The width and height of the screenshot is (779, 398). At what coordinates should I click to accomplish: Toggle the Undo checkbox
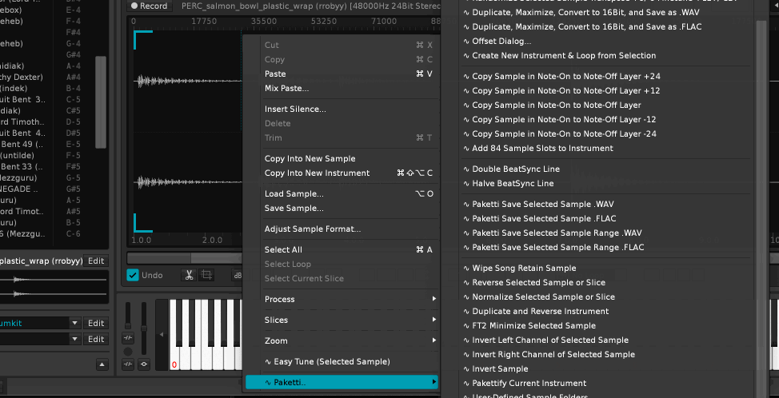click(133, 275)
